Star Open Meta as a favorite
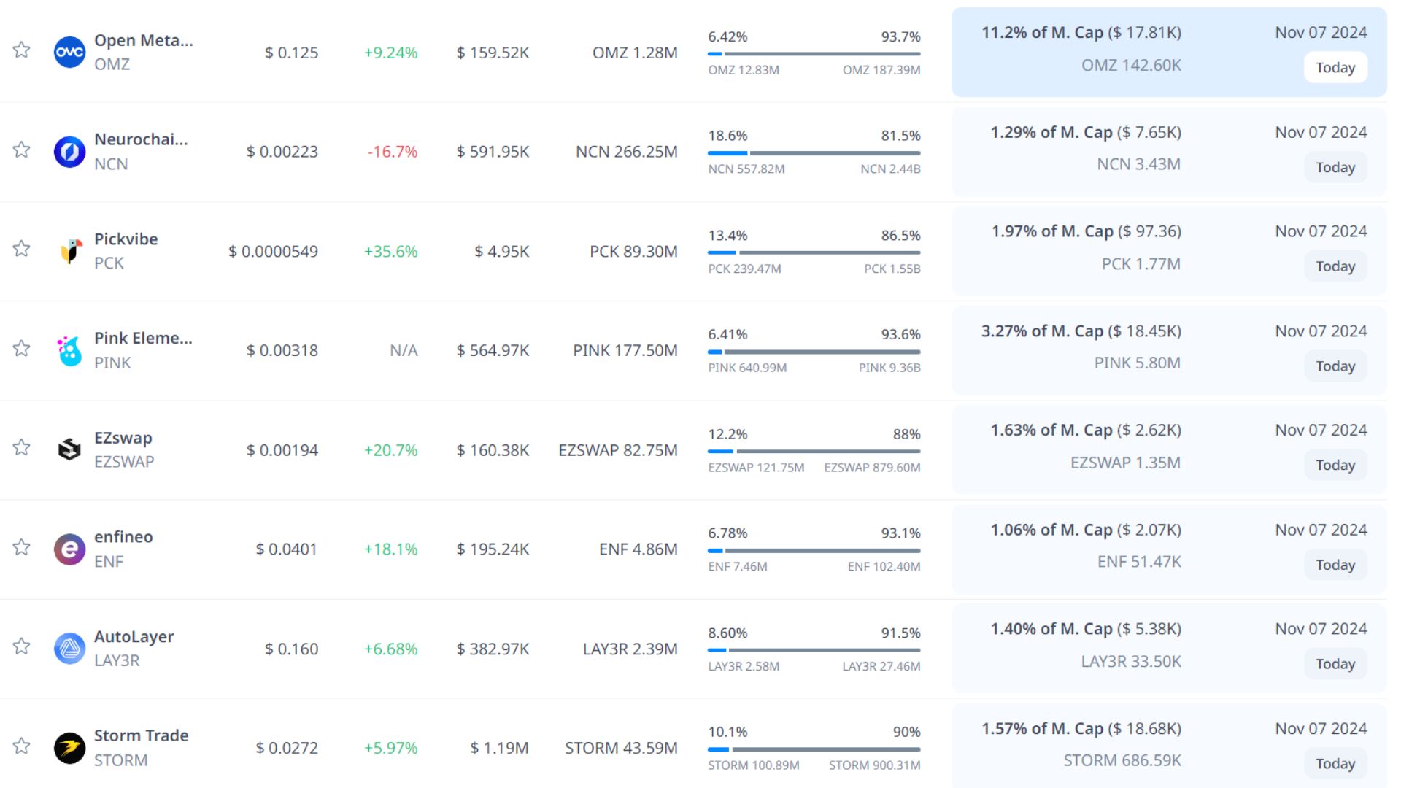Image resolution: width=1401 pixels, height=788 pixels. click(x=22, y=50)
